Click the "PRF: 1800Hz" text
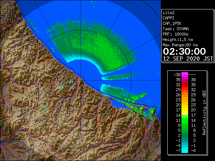215x161 pixels. (176, 34)
